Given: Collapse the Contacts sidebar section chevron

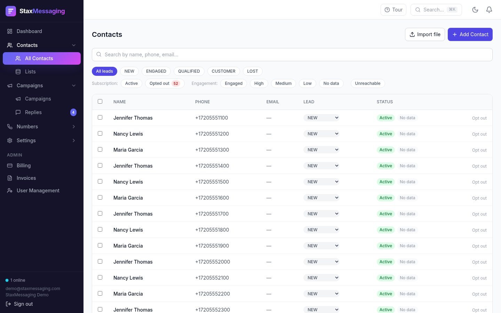Looking at the screenshot, I should point(74,45).
